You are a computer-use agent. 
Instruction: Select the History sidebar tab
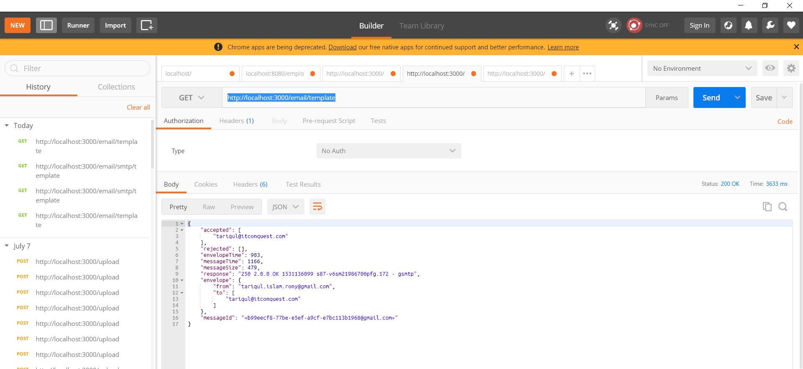click(38, 87)
